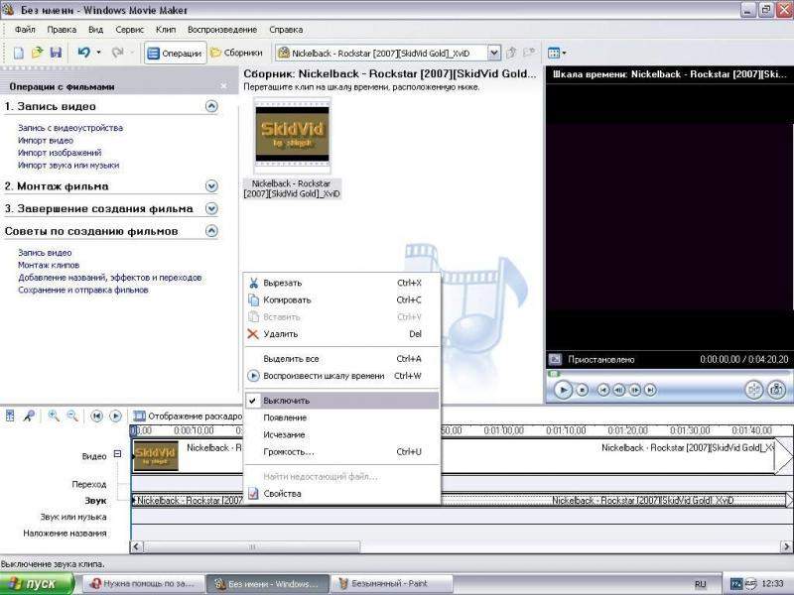The width and height of the screenshot is (794, 595).
Task: Collapse the '1. Запись видео' section
Action: pos(211,106)
